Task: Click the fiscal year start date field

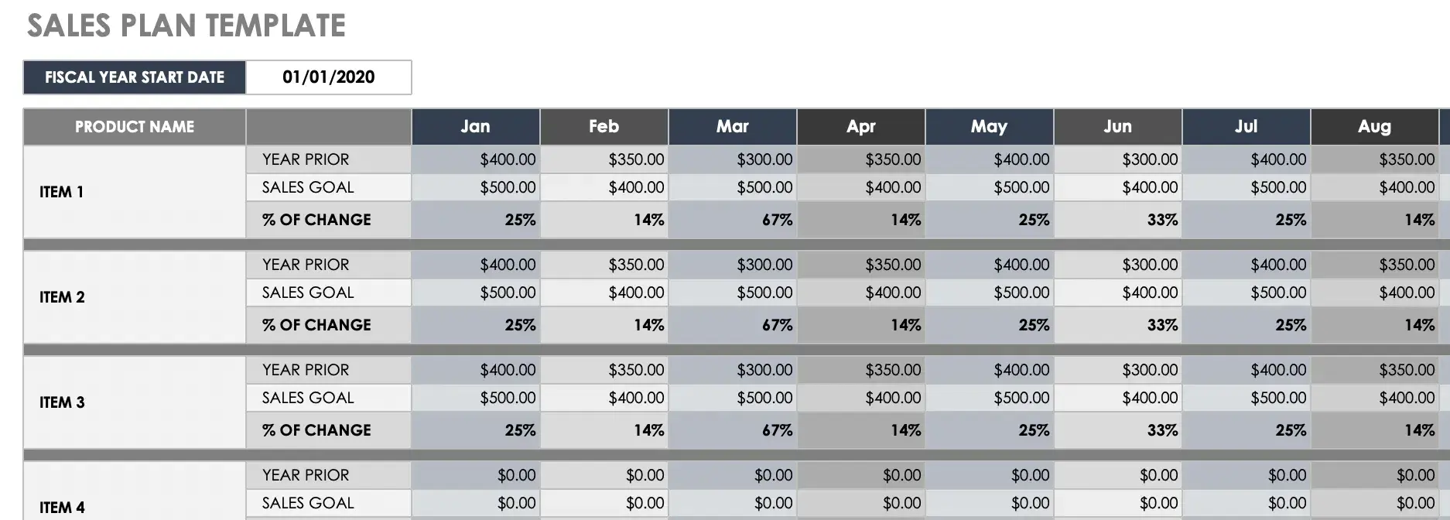Action: (328, 77)
